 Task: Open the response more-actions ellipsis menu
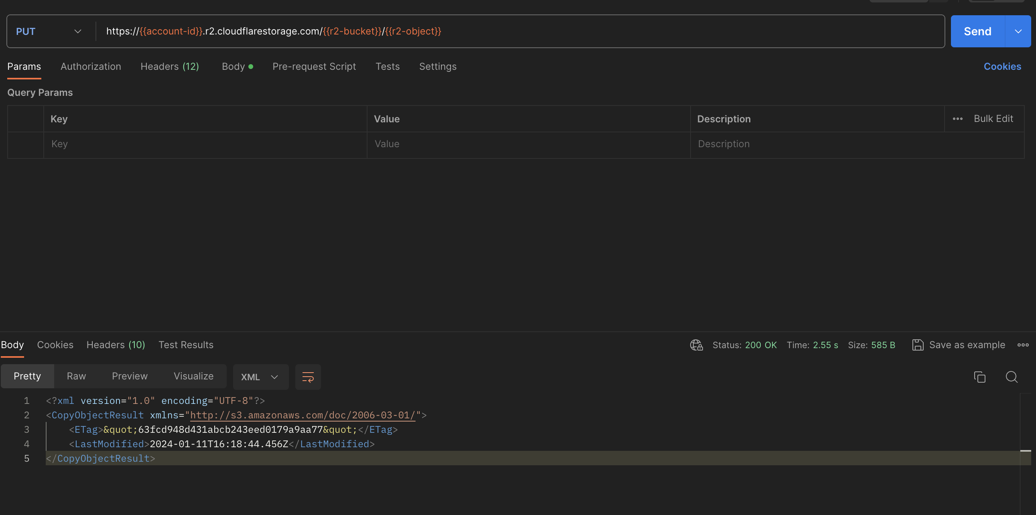pos(1023,345)
